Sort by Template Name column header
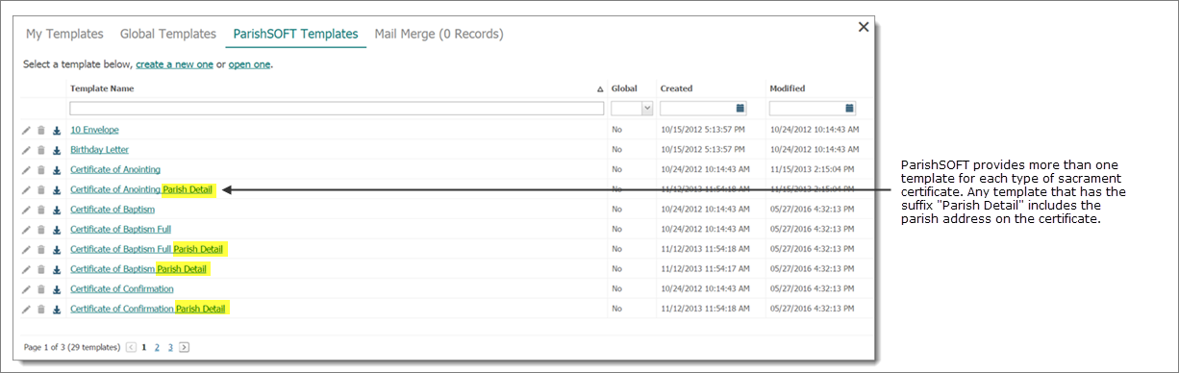The image size is (1179, 373). point(102,88)
